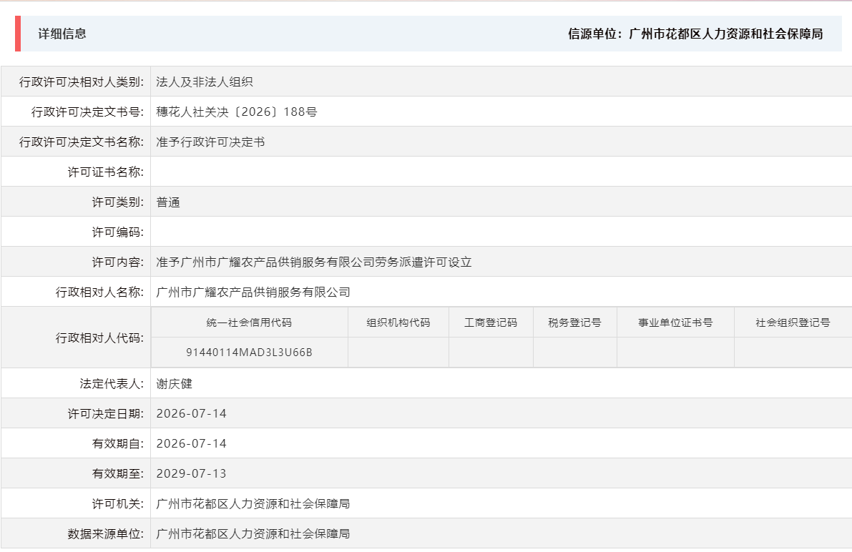This screenshot has width=852, height=552.
Task: Click the 有效期自 label
Action: point(118,443)
